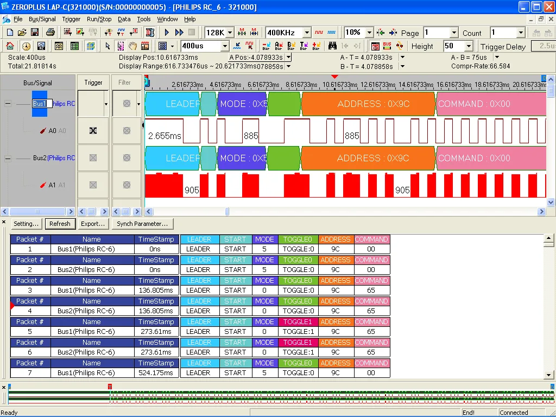Click the B Bar go-to icon
Screen dimensions: 556x417
[x=291, y=46]
